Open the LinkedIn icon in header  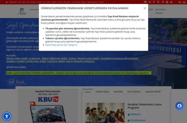point(171,2)
